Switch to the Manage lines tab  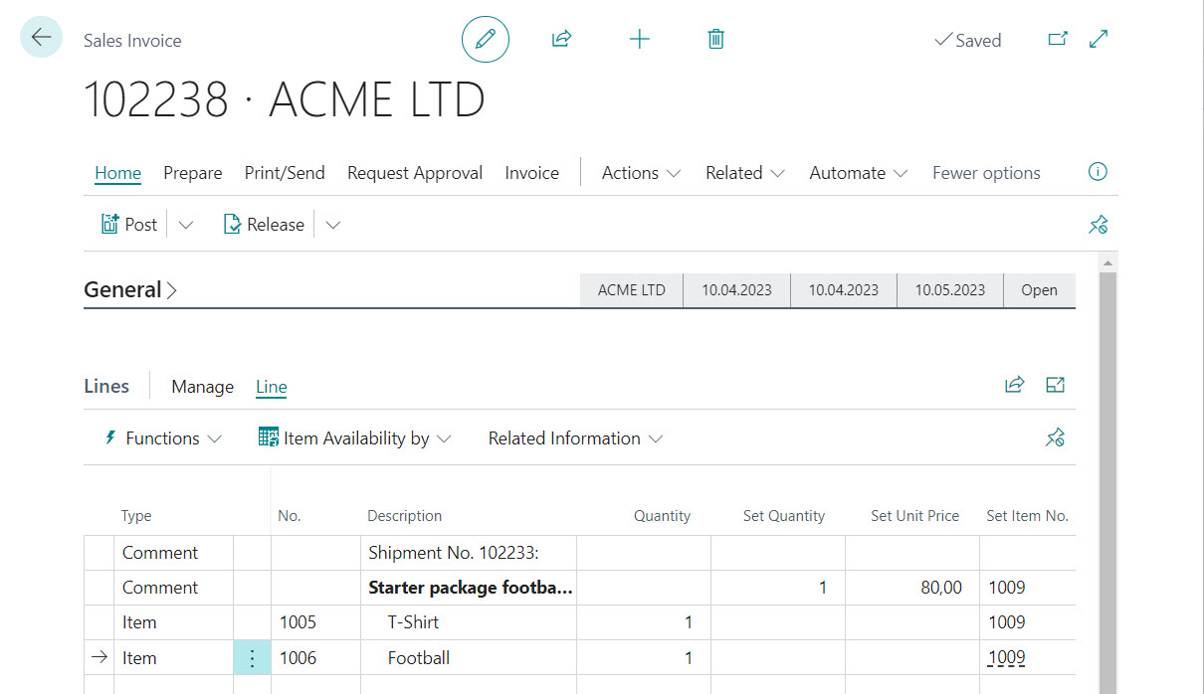(x=203, y=387)
